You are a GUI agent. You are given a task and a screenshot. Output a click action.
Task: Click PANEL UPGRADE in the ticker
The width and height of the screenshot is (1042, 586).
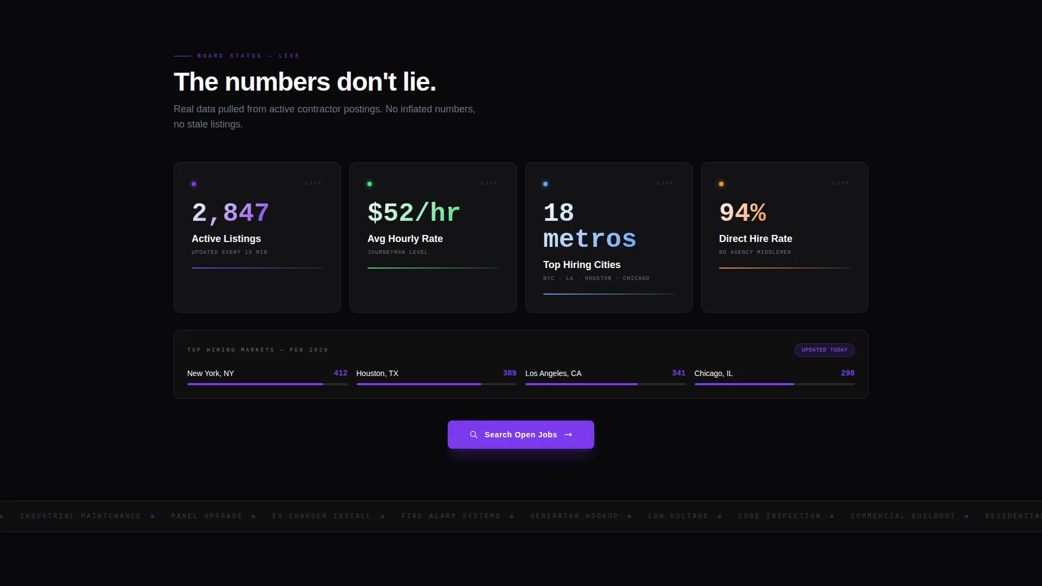207,516
